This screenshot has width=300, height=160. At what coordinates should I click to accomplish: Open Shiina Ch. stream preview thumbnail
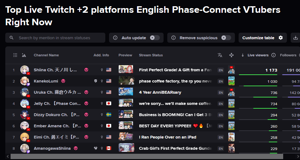click(126, 69)
